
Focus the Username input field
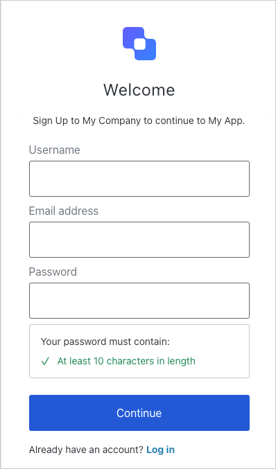tap(139, 179)
